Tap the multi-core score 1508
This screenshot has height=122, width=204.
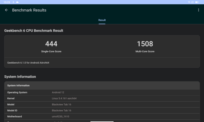click(x=145, y=44)
